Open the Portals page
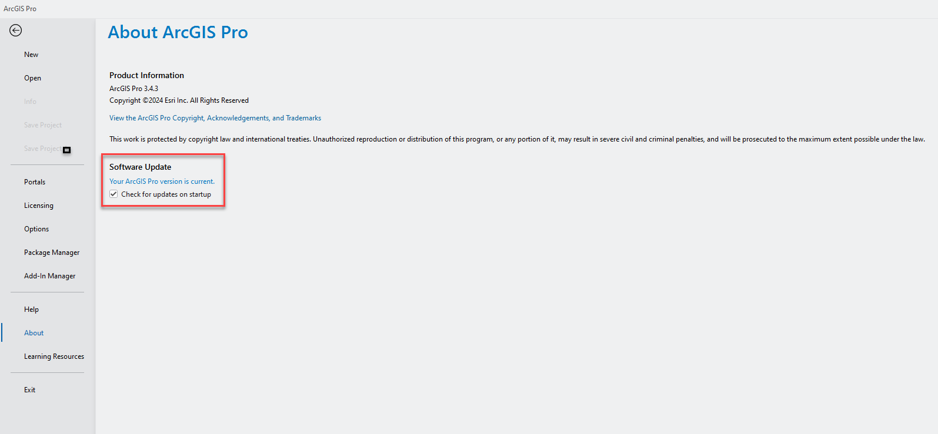938x434 pixels. point(35,182)
